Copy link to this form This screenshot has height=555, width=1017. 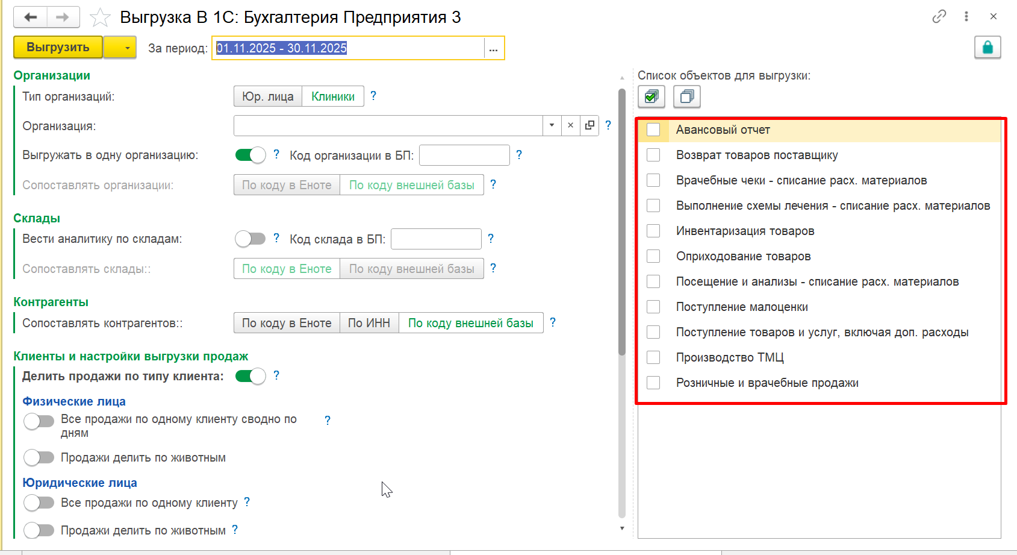(x=939, y=17)
